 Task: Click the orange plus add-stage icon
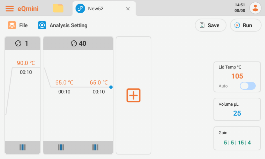[133, 95]
